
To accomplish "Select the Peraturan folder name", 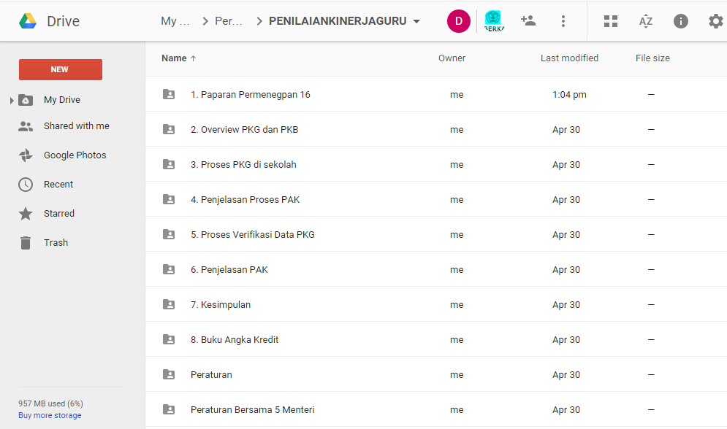I will click(x=211, y=375).
